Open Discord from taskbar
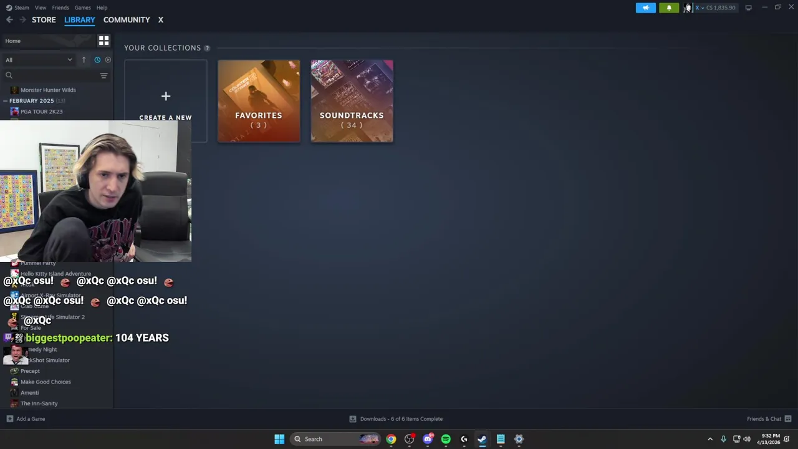798x449 pixels. 428,439
